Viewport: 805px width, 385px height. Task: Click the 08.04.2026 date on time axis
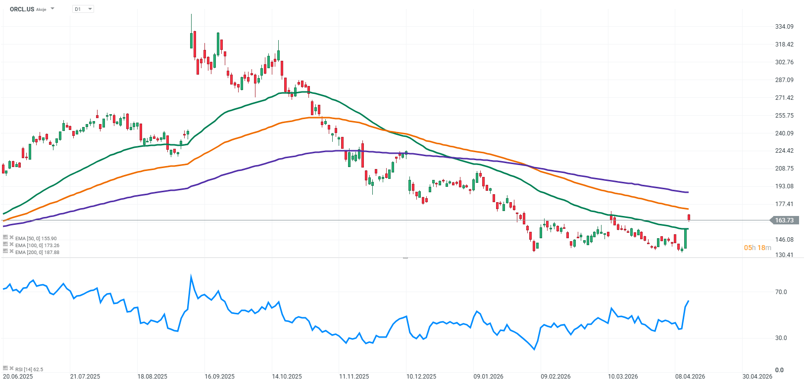click(x=690, y=377)
